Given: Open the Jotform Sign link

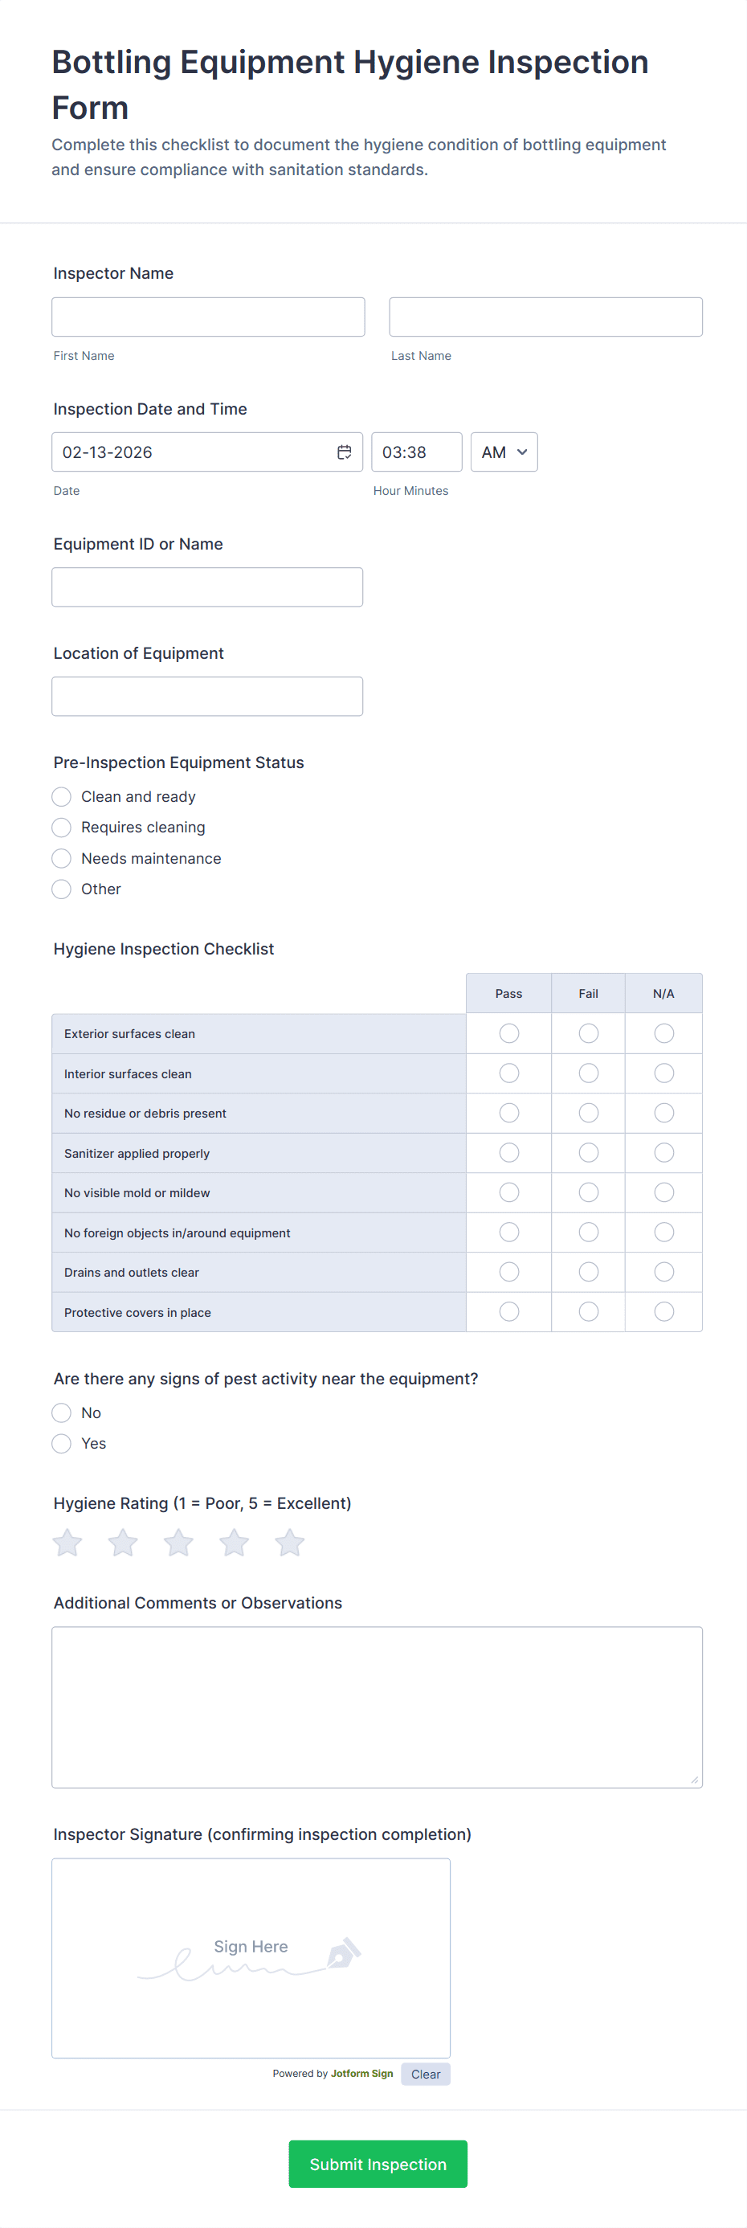Looking at the screenshot, I should pos(361,2073).
